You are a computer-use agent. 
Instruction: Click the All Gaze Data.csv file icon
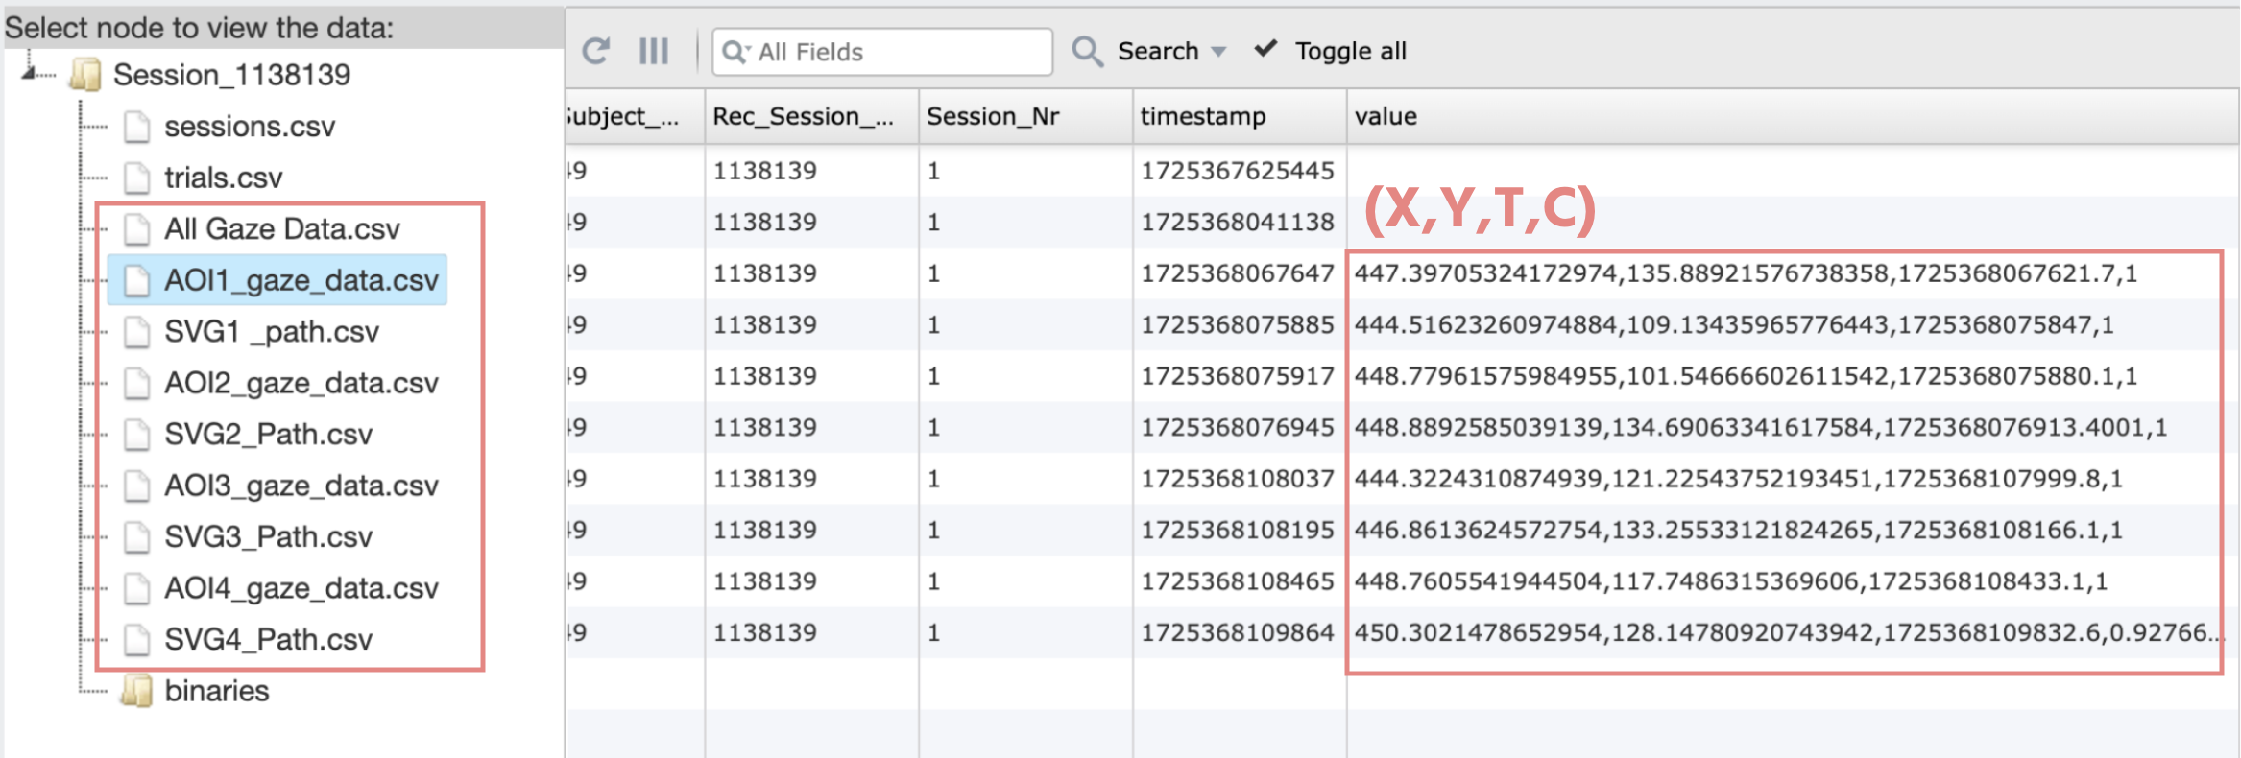click(x=137, y=229)
